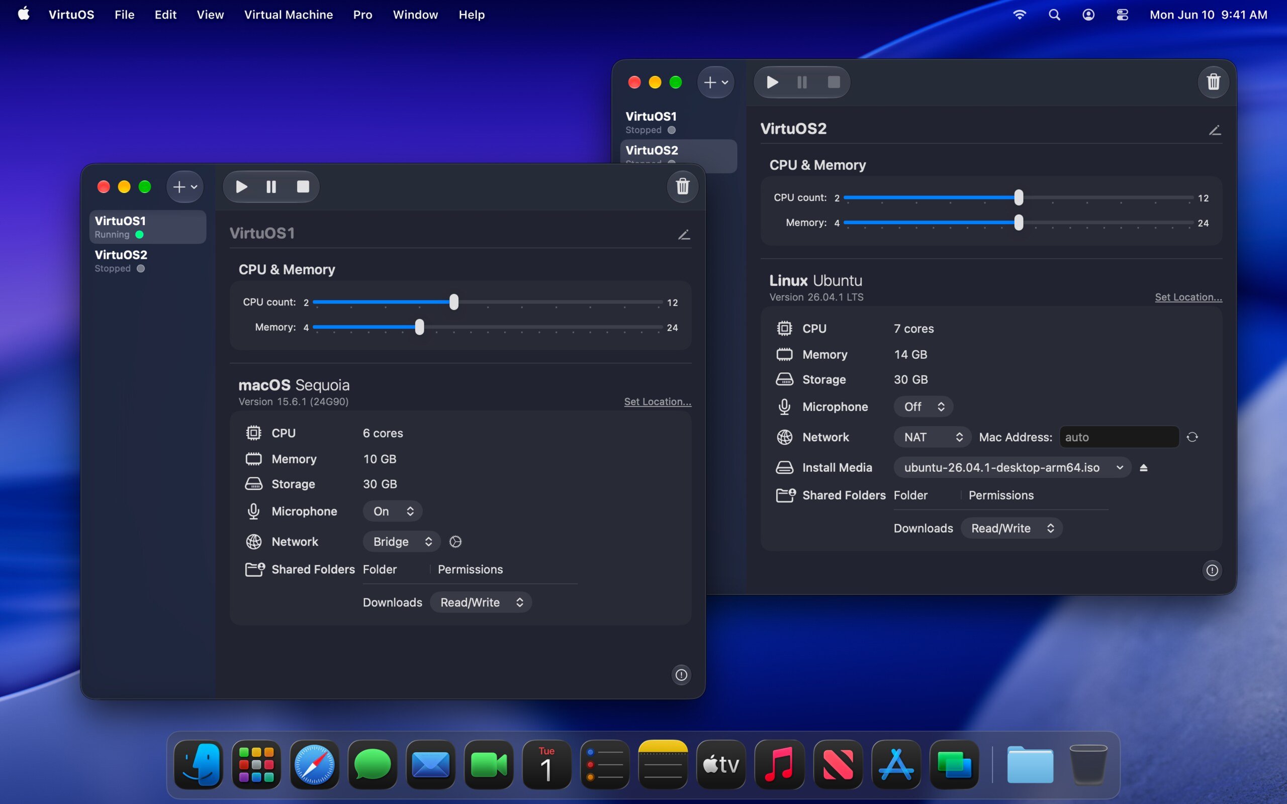Select VirtuOS1 Stopped in back window sidebar
This screenshot has width=1287, height=804.
click(679, 122)
